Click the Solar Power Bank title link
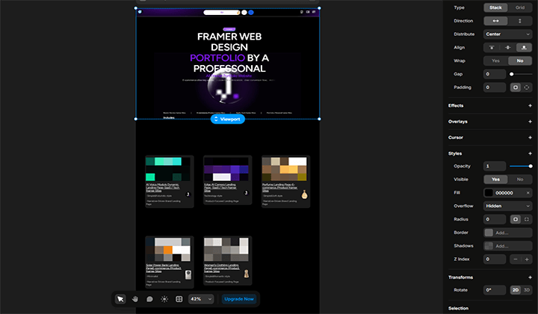538x314 pixels. (164, 268)
